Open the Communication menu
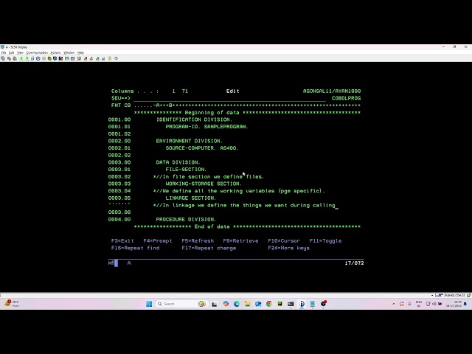Screen dimensions: 472x354 37,52
